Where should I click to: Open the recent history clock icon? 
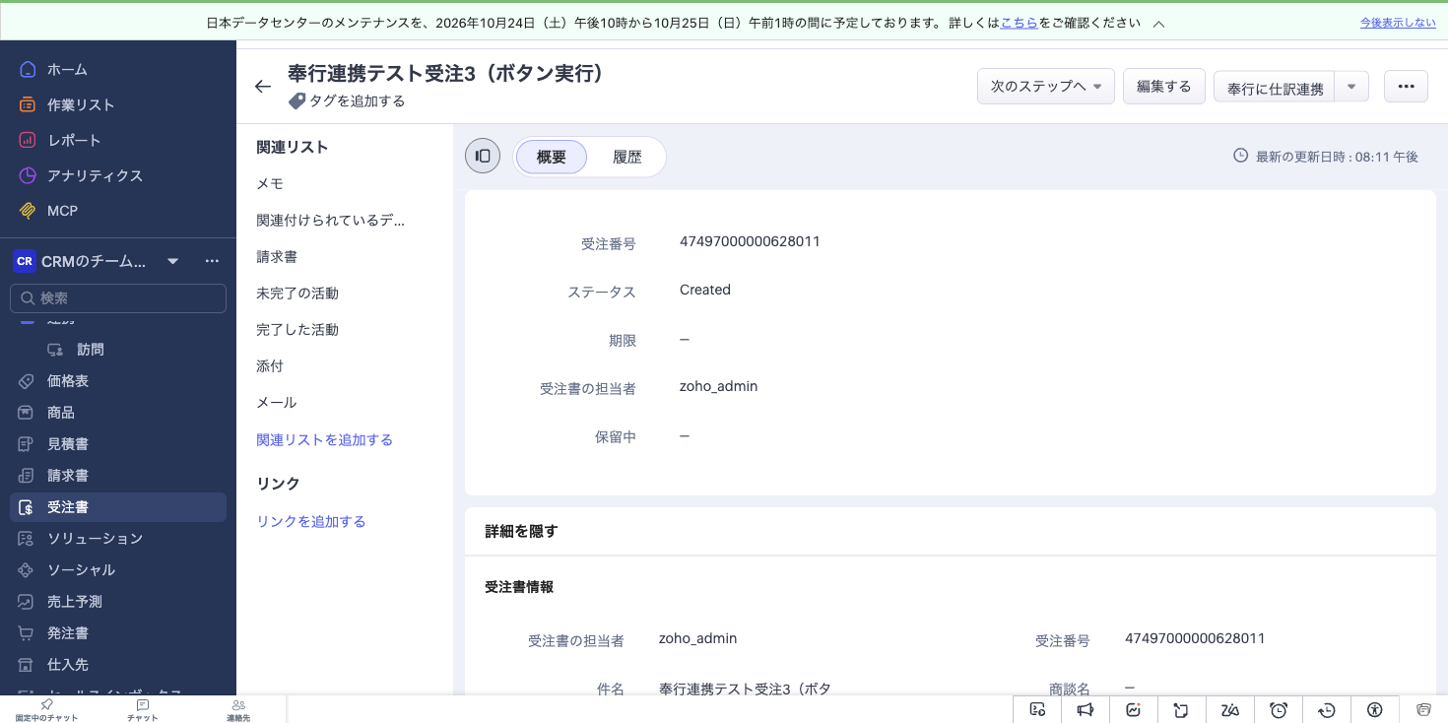click(x=1327, y=710)
